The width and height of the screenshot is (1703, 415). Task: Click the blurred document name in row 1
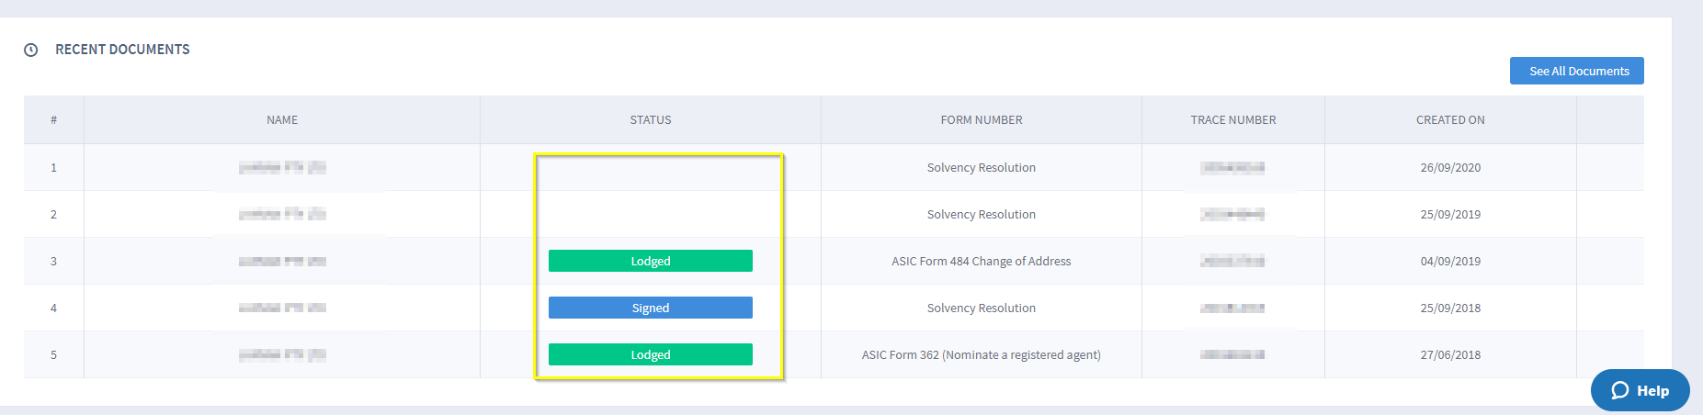coord(282,167)
